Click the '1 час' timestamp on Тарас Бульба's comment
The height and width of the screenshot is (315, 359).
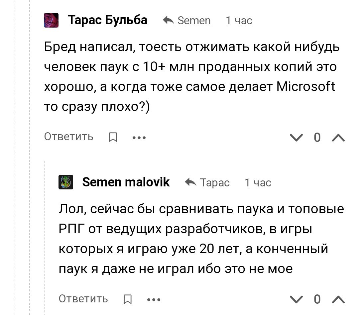[239, 21]
